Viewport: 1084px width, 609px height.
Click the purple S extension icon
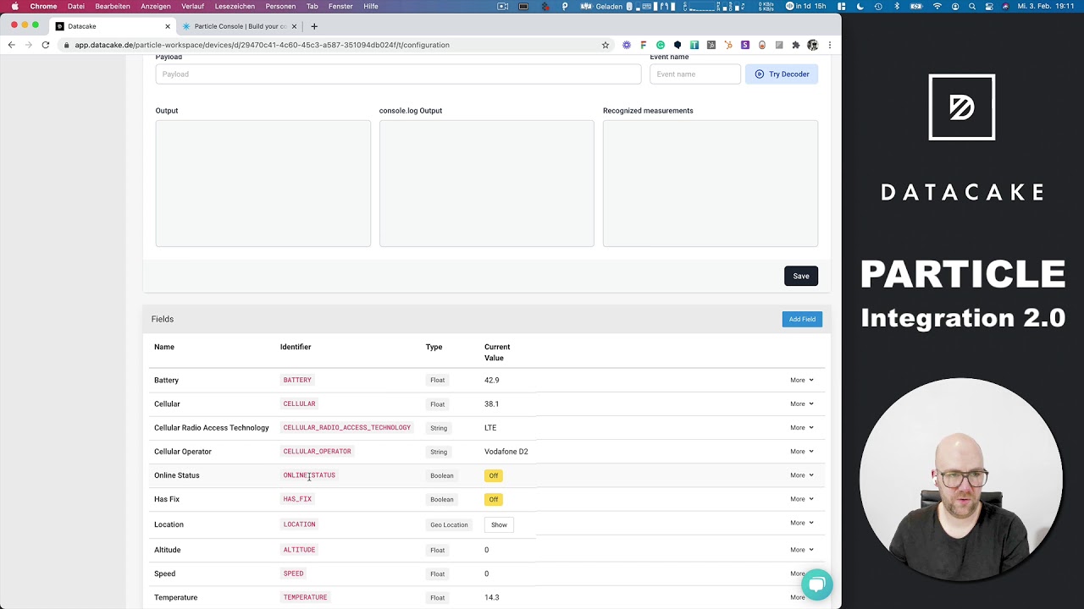coord(745,45)
